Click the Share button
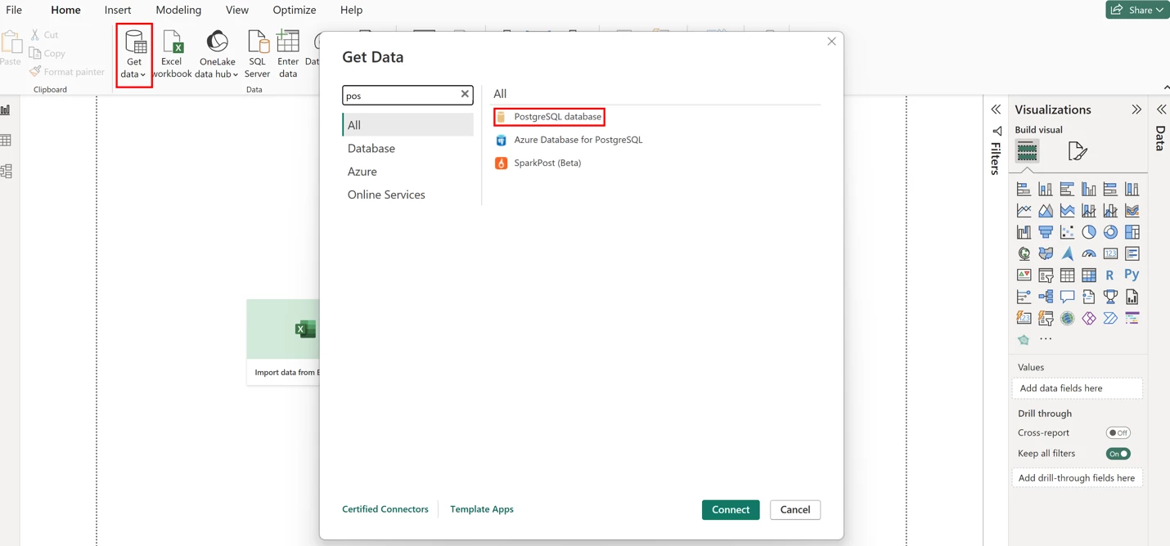The image size is (1170, 546). (1137, 10)
